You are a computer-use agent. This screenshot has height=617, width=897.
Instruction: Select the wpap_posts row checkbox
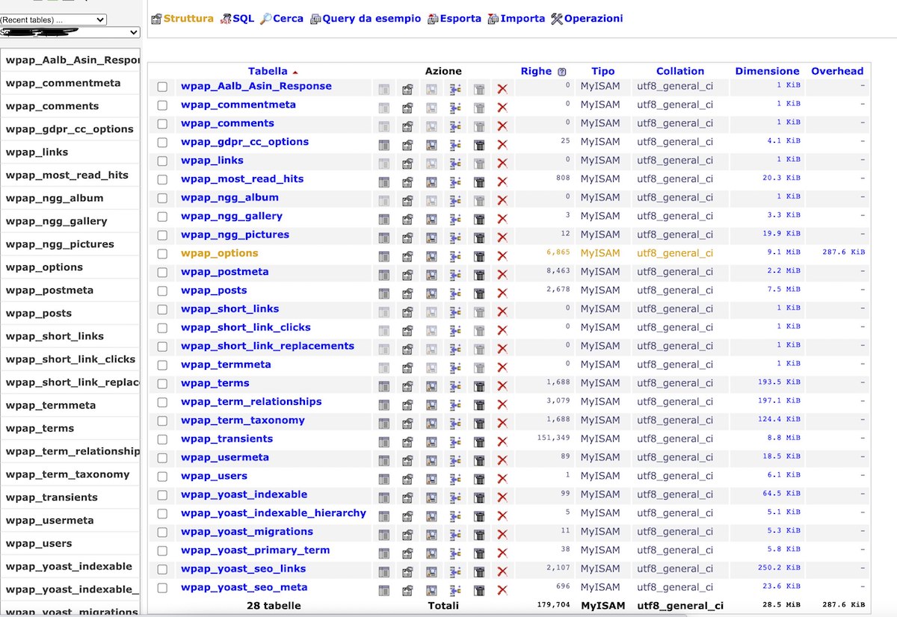(162, 291)
